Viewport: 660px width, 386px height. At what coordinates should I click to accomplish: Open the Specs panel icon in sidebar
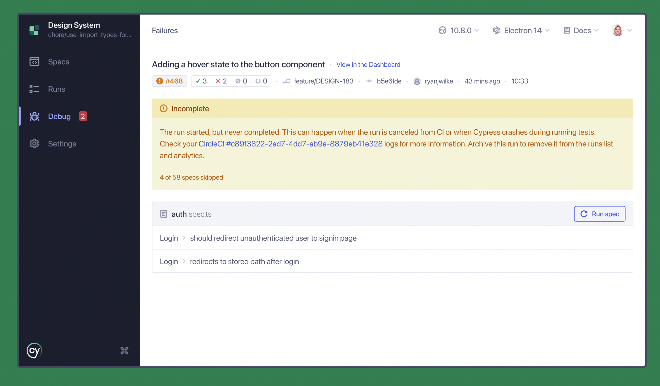(34, 62)
